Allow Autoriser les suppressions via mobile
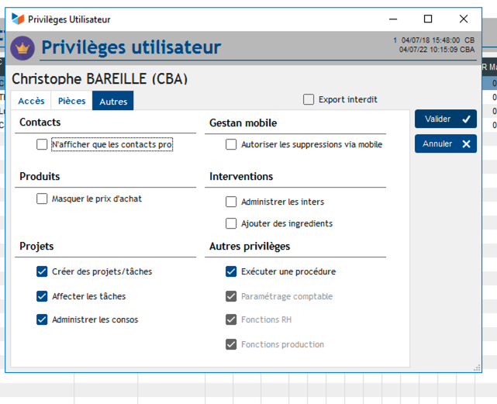 pyautogui.click(x=231, y=144)
